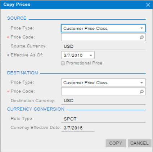
Task: Click the Source Price Code lookup magnifier icon
Action: 141,37
